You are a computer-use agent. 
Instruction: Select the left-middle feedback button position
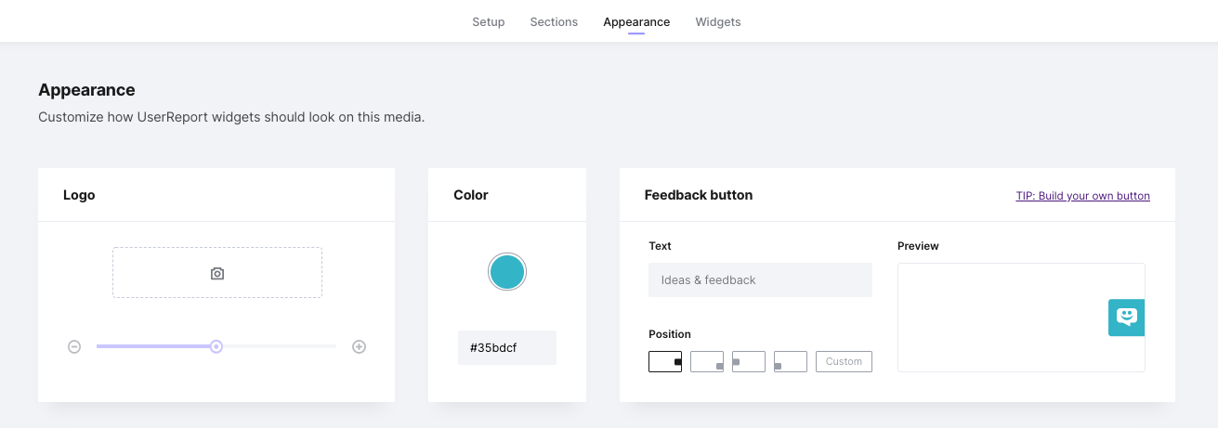pyautogui.click(x=749, y=361)
